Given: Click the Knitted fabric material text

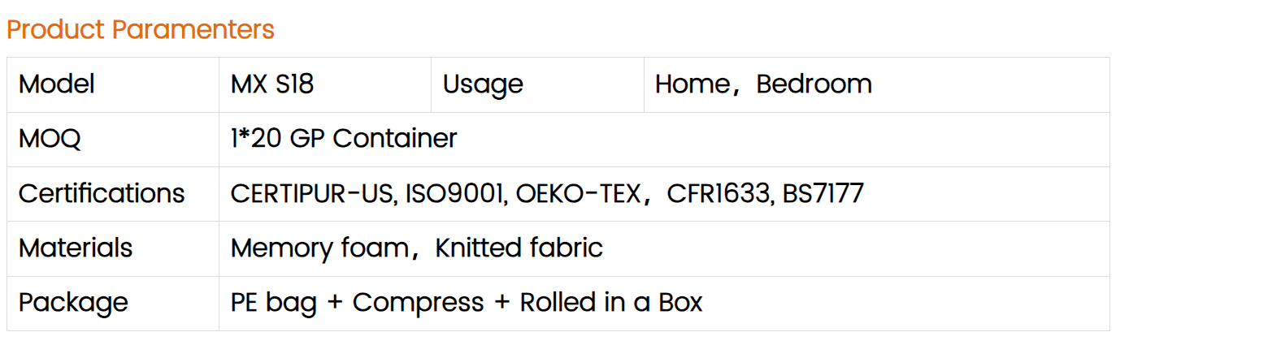Looking at the screenshot, I should coord(519,248).
